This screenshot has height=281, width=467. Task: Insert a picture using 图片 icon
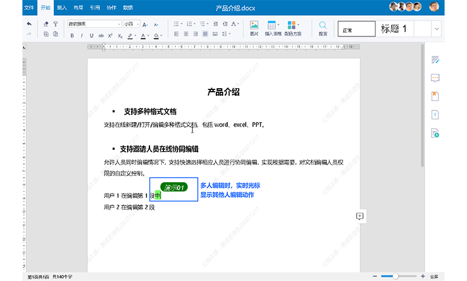coord(255,28)
